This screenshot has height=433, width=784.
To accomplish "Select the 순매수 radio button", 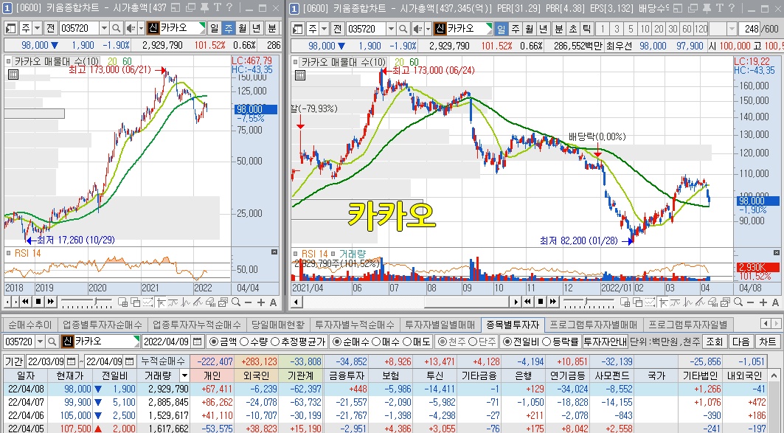I will 337,342.
